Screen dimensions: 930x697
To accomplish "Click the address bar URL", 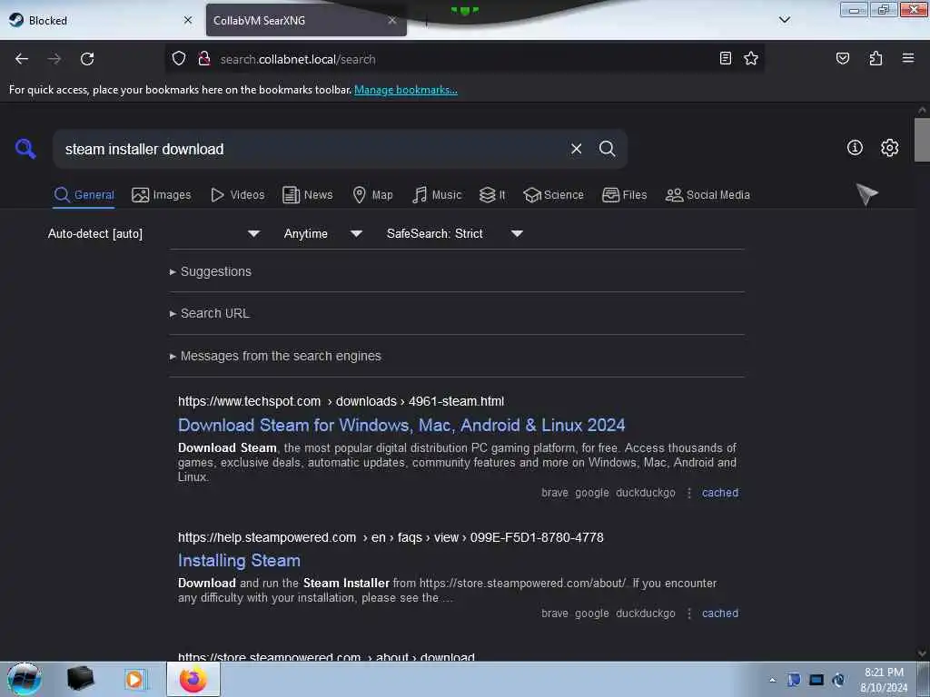I will coord(297,59).
